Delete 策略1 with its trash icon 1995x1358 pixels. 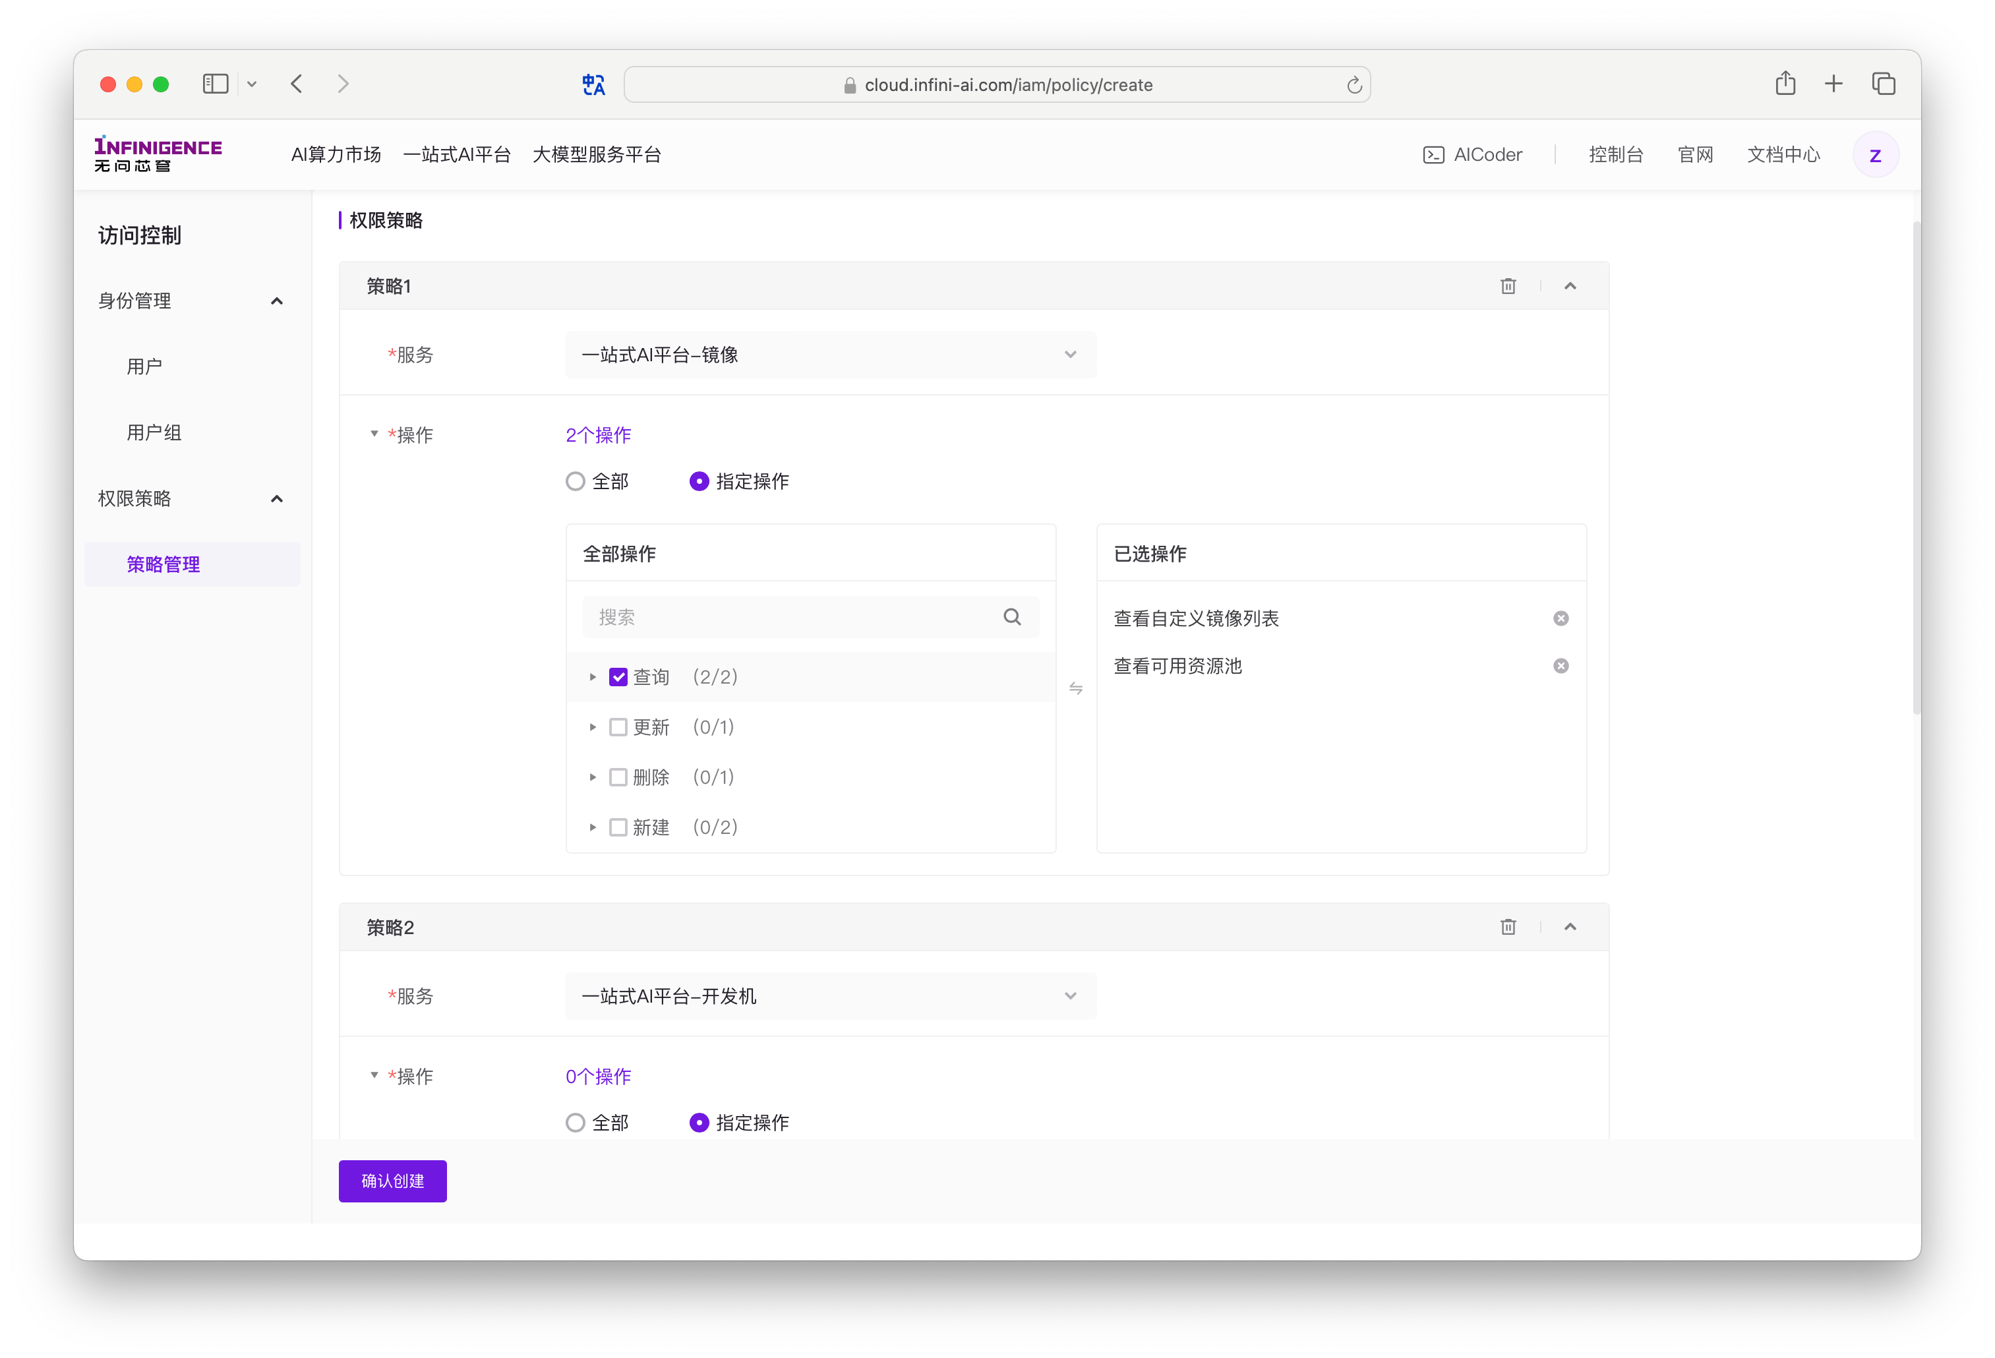(x=1508, y=286)
